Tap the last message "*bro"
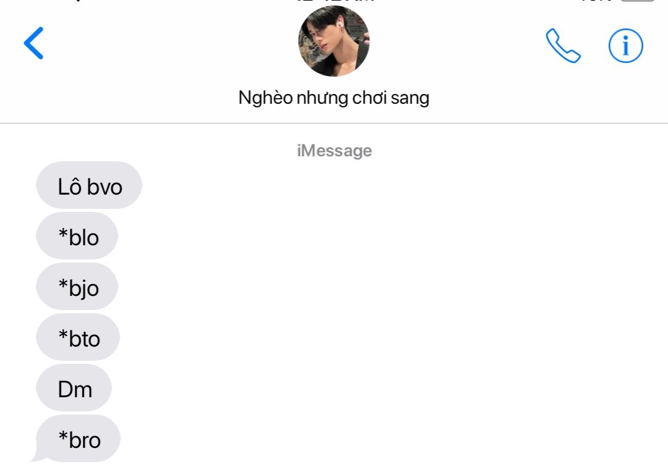The height and width of the screenshot is (472, 668). point(79,439)
